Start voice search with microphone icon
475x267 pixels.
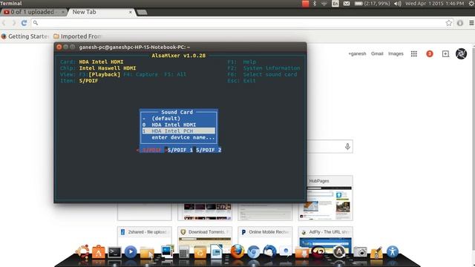[x=347, y=147]
